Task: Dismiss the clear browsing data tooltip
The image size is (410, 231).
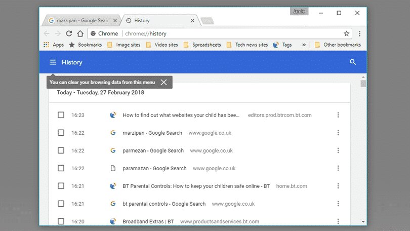Action: (x=163, y=82)
